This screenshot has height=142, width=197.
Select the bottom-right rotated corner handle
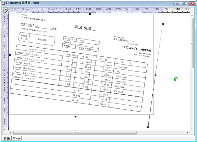point(148,127)
